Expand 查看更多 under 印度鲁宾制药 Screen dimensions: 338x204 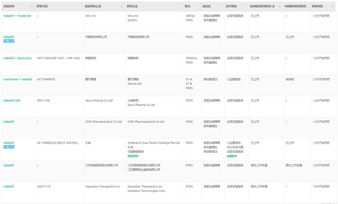133,156
